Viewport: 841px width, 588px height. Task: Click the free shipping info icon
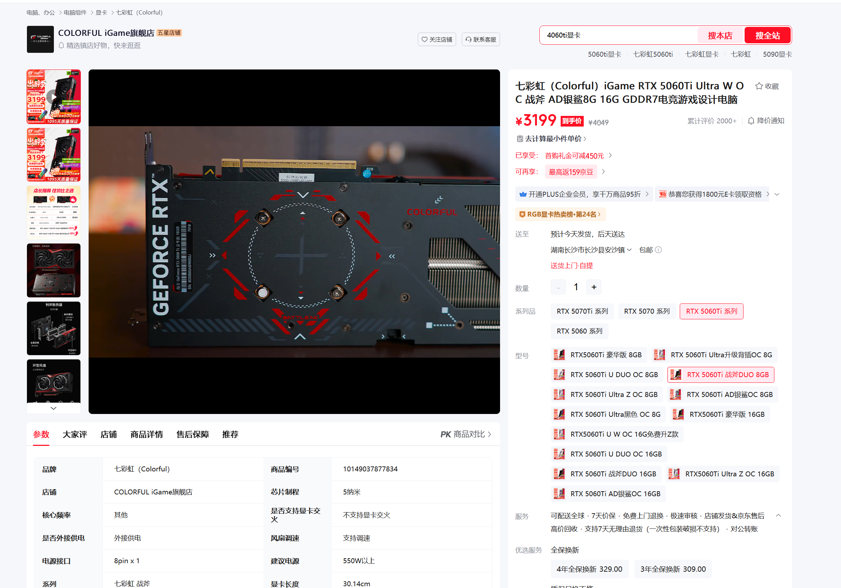(658, 250)
